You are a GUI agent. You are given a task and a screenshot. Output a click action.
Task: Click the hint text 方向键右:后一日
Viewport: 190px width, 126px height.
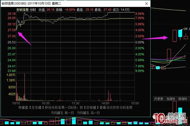click(88, 113)
